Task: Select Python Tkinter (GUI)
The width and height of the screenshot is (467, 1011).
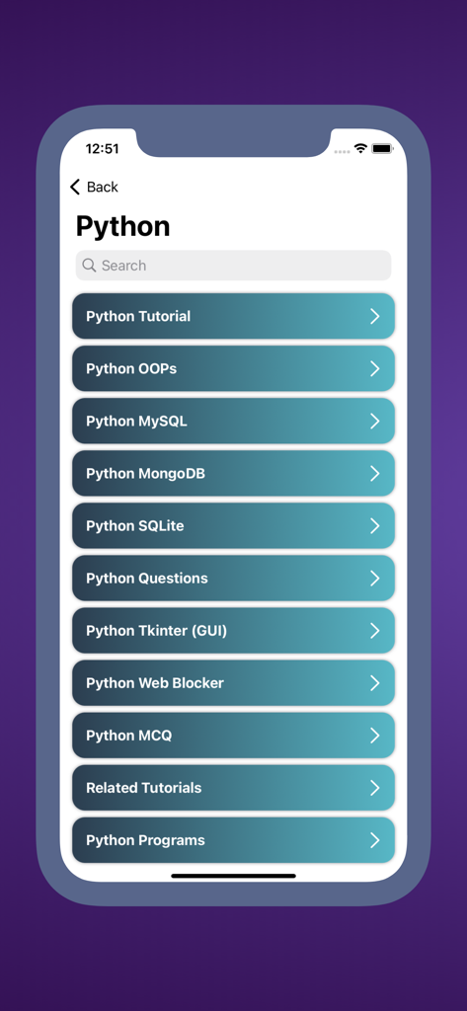Action: [x=233, y=631]
